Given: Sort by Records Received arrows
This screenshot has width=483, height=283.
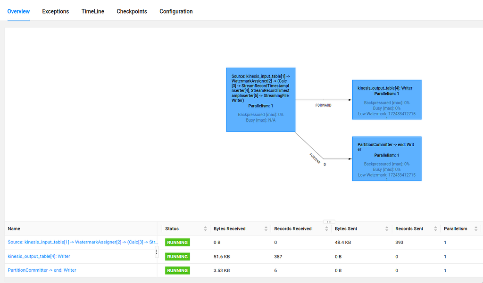Looking at the screenshot, I should click(326, 228).
